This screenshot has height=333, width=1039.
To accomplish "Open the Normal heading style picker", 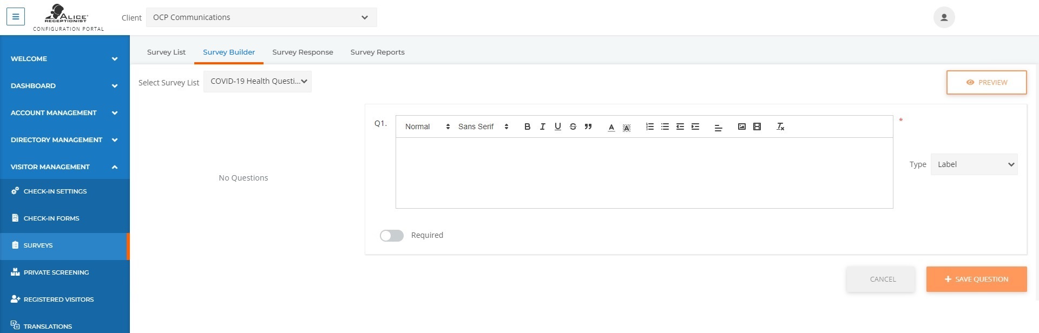I will tap(427, 126).
